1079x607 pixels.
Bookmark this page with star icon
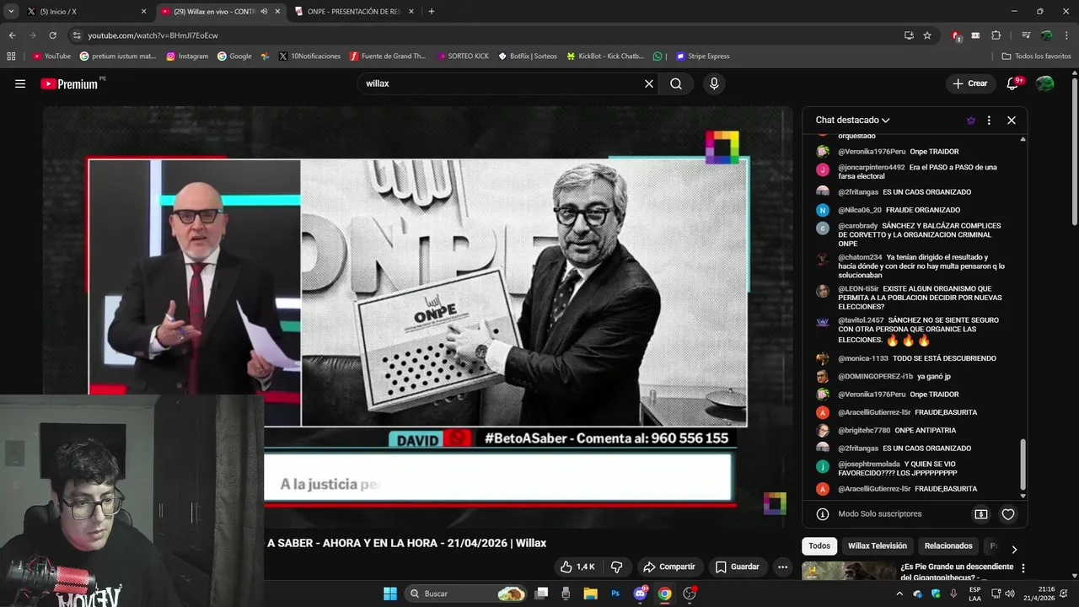(x=927, y=35)
